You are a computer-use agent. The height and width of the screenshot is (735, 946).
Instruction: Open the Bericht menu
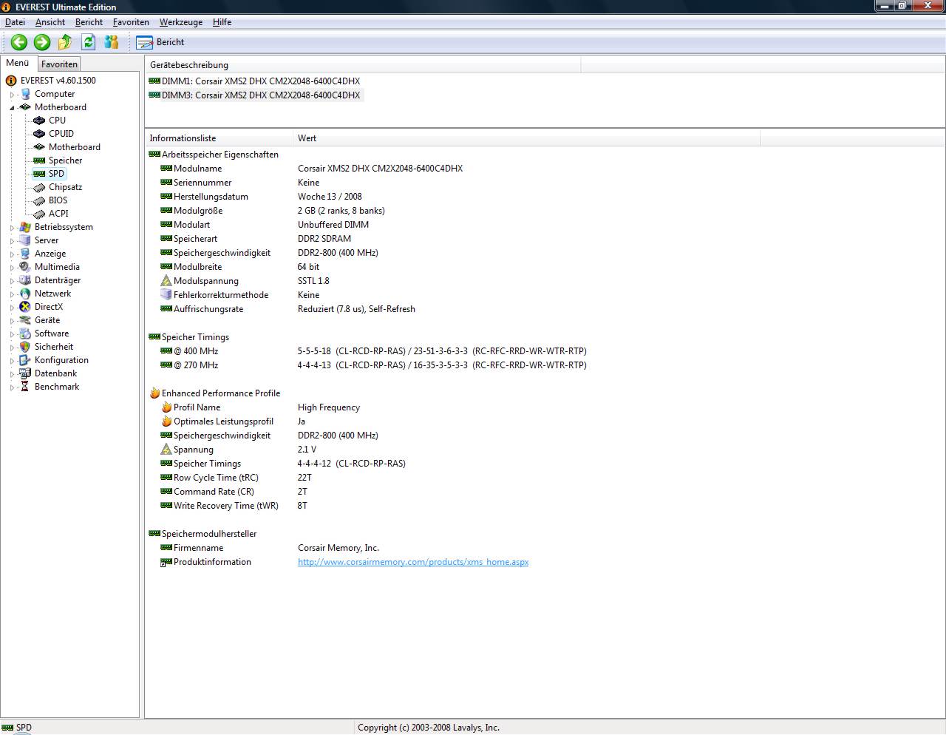click(89, 22)
